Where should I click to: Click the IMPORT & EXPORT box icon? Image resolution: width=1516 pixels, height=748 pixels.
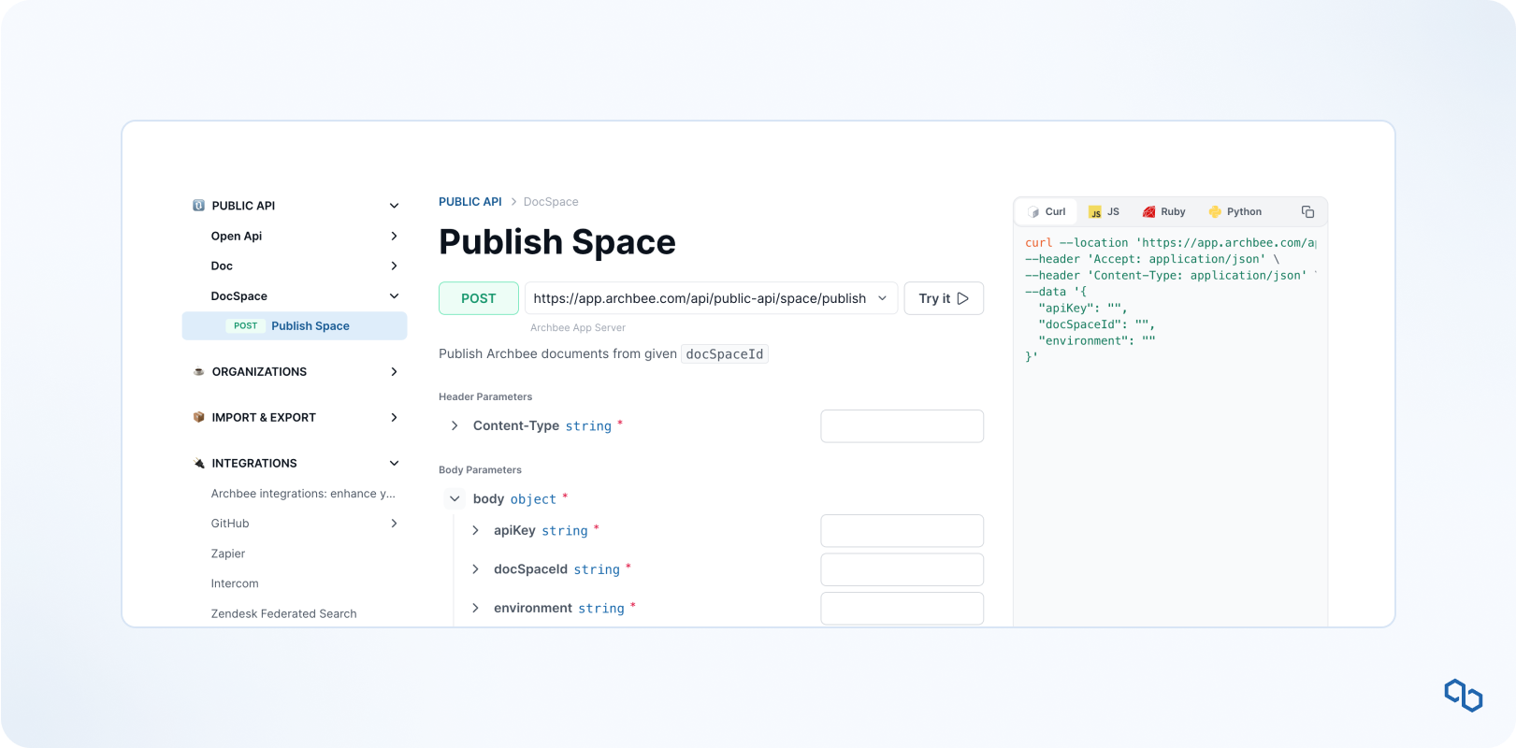[x=198, y=418]
